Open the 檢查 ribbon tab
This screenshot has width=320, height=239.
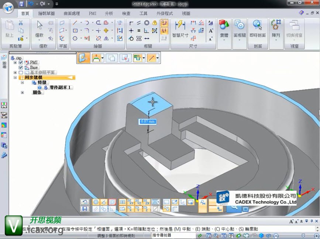(x=126, y=13)
